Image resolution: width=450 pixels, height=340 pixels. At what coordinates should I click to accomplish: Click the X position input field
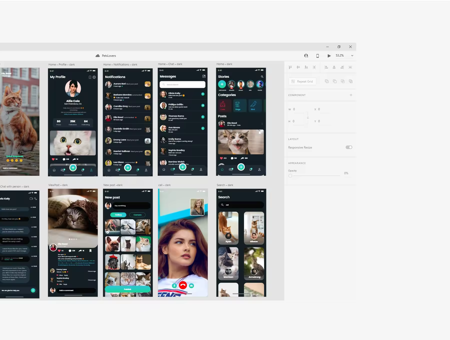324,109
